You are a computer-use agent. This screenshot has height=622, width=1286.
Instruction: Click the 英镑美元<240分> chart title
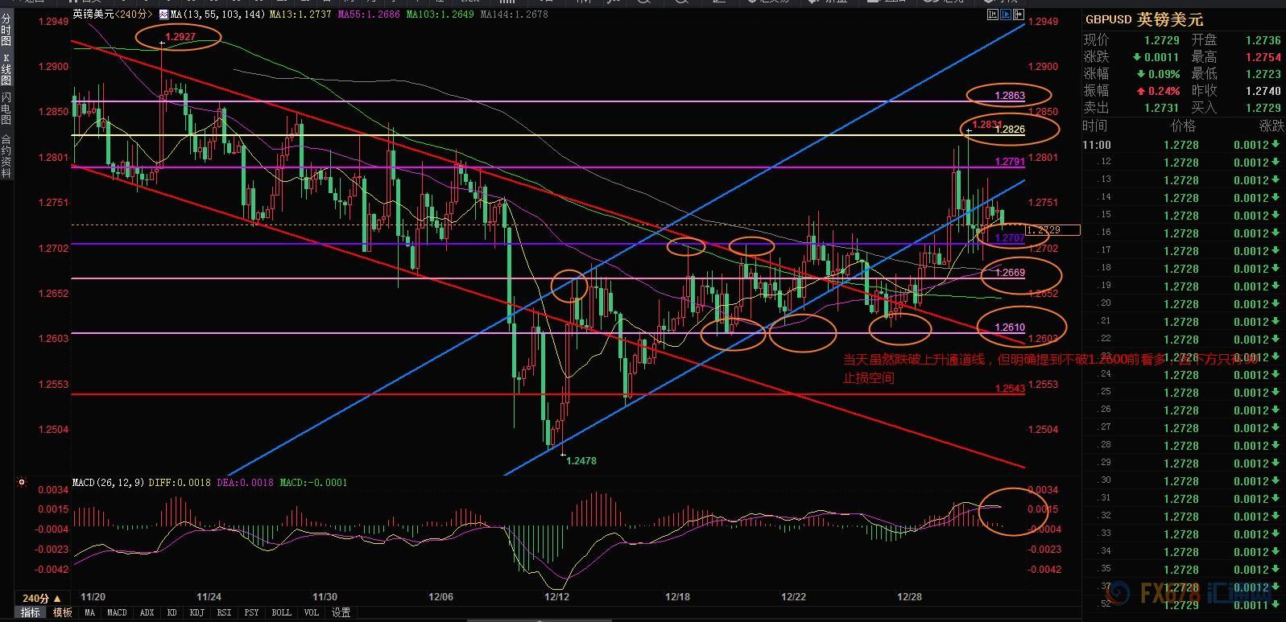[114, 14]
